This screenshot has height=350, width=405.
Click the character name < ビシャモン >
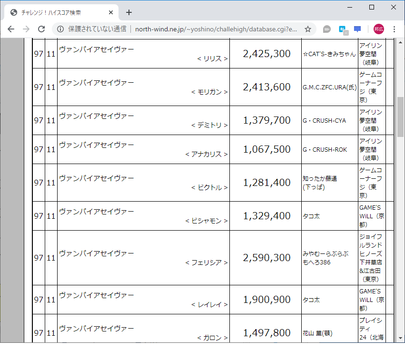coord(207,221)
